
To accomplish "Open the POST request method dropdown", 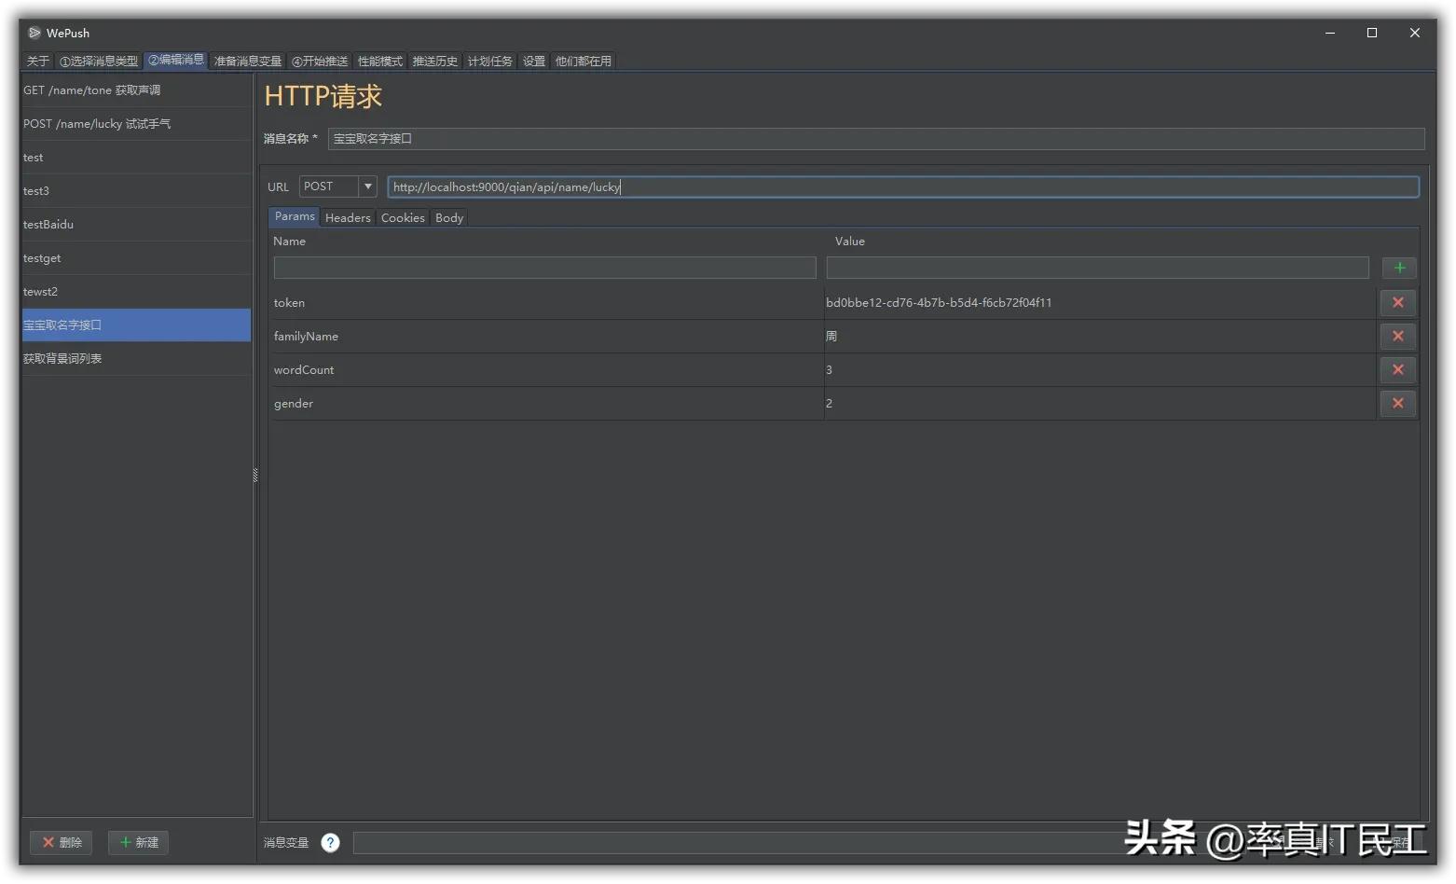I will click(x=367, y=186).
